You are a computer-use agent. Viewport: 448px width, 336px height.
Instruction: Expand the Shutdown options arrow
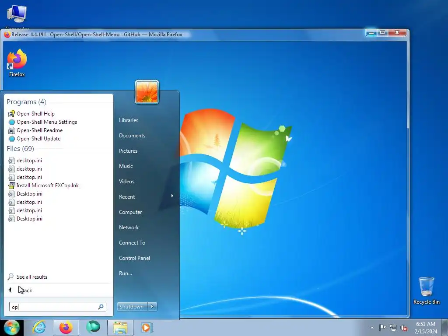[152, 307]
